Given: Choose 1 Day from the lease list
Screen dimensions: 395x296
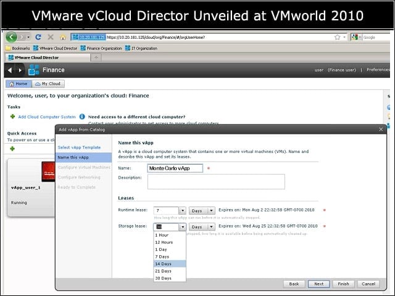Looking at the screenshot, I should tap(170, 249).
